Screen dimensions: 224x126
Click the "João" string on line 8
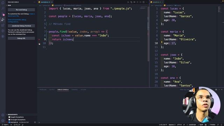(103, 36)
